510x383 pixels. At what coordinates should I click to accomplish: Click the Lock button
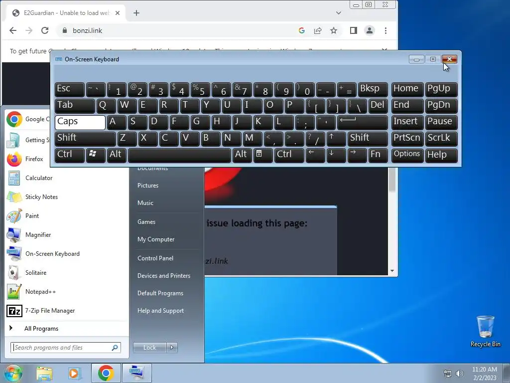[x=149, y=348]
